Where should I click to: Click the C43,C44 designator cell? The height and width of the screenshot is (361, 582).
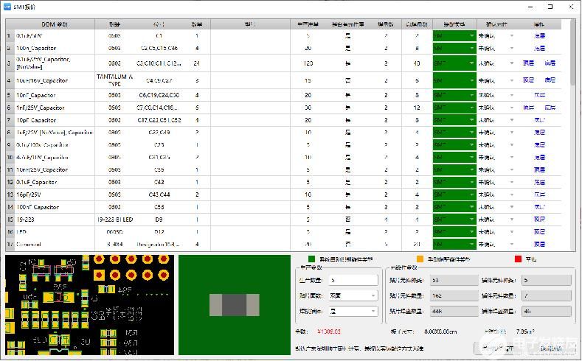coord(159,194)
